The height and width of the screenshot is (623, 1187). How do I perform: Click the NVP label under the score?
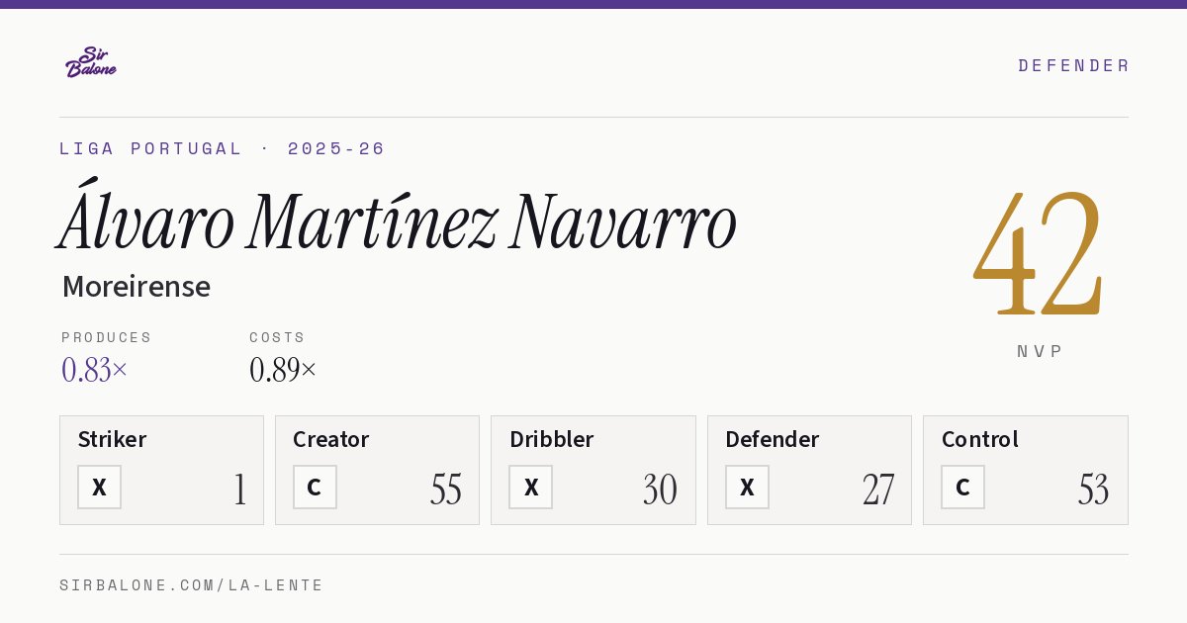point(1040,351)
